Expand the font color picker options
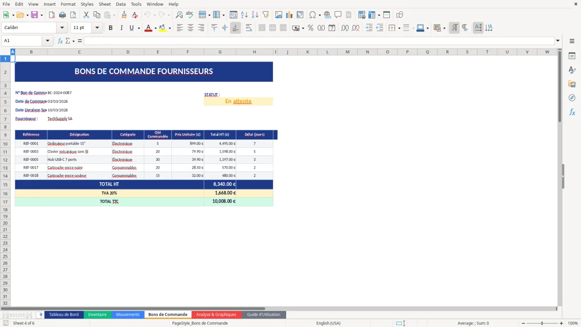This screenshot has height=327, width=581. [x=154, y=28]
